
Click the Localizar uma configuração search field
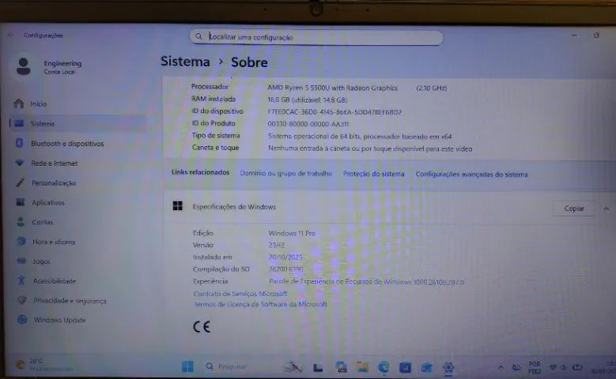tap(316, 37)
